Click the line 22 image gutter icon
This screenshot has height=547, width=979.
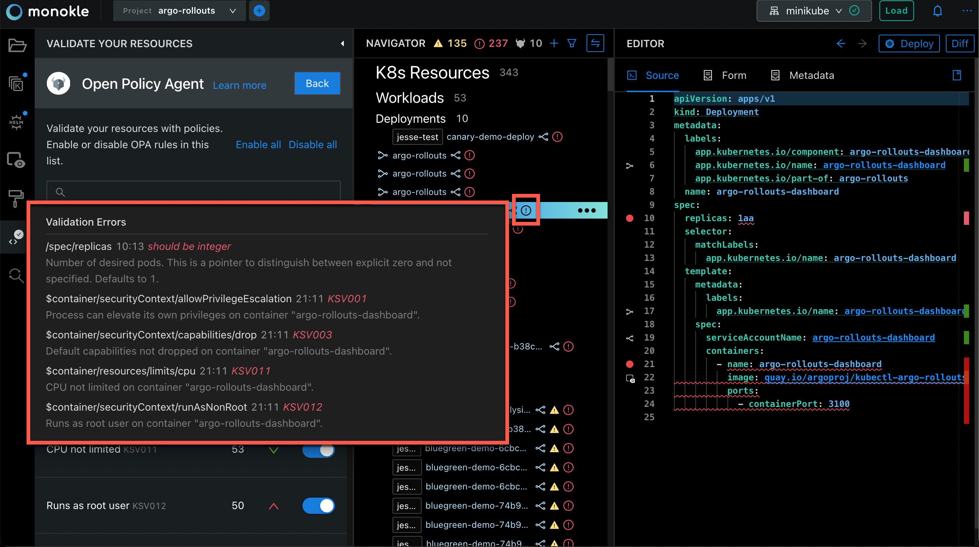[x=630, y=378]
